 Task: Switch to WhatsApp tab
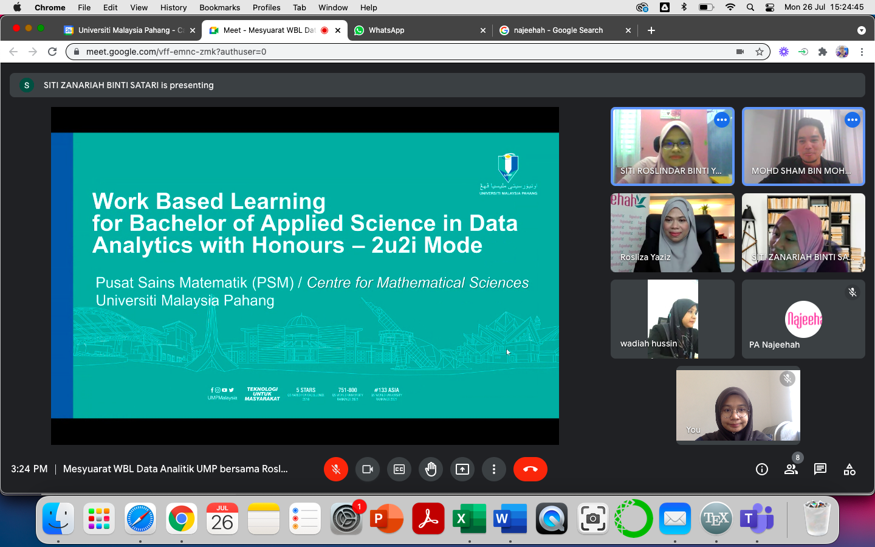[x=419, y=30]
